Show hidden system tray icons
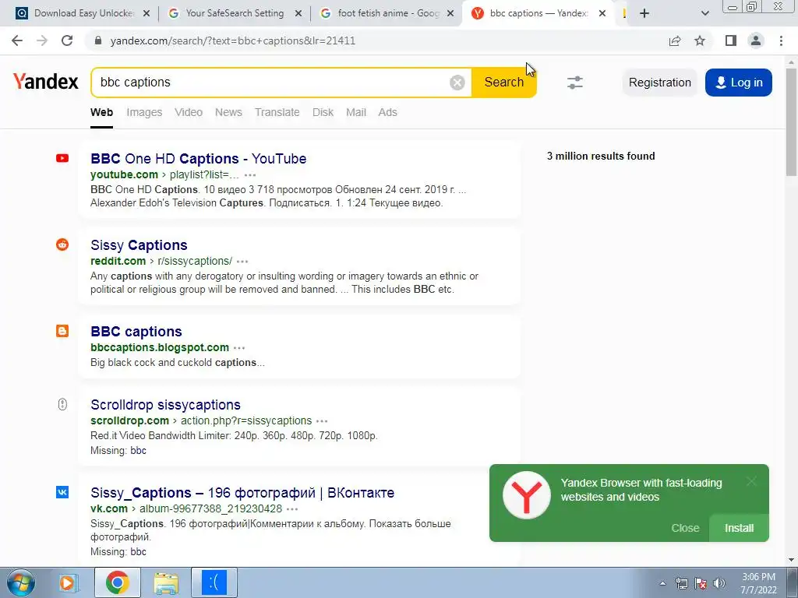The image size is (798, 598). coord(662,583)
